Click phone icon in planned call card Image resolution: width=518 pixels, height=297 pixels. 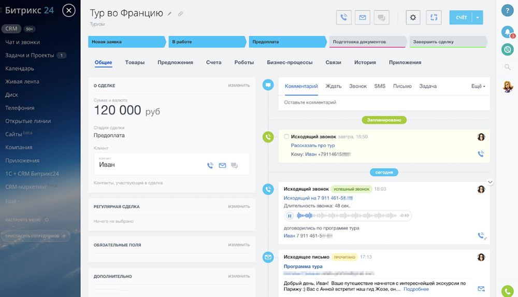click(481, 154)
